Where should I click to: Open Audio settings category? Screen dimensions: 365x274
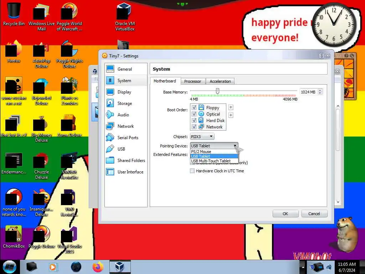coord(126,115)
